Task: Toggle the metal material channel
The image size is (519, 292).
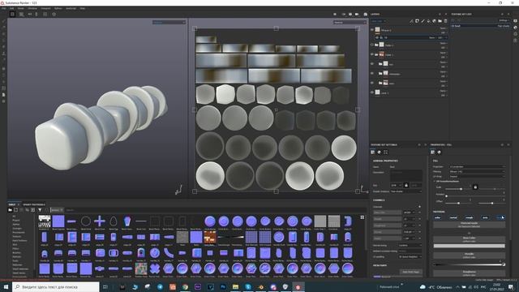Action: (453, 217)
